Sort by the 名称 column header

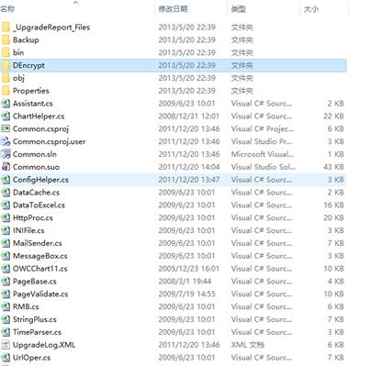click(7, 9)
